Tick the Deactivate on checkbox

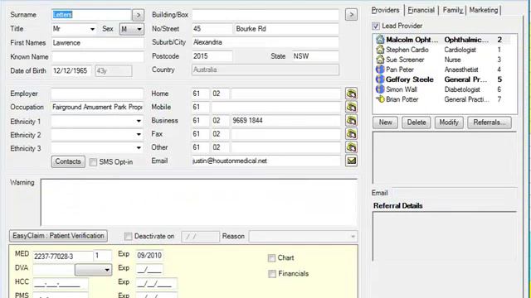(128, 237)
